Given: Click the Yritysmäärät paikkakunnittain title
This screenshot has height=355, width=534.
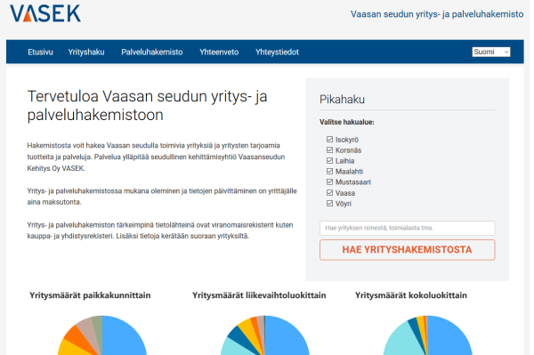Looking at the screenshot, I should click(90, 295).
